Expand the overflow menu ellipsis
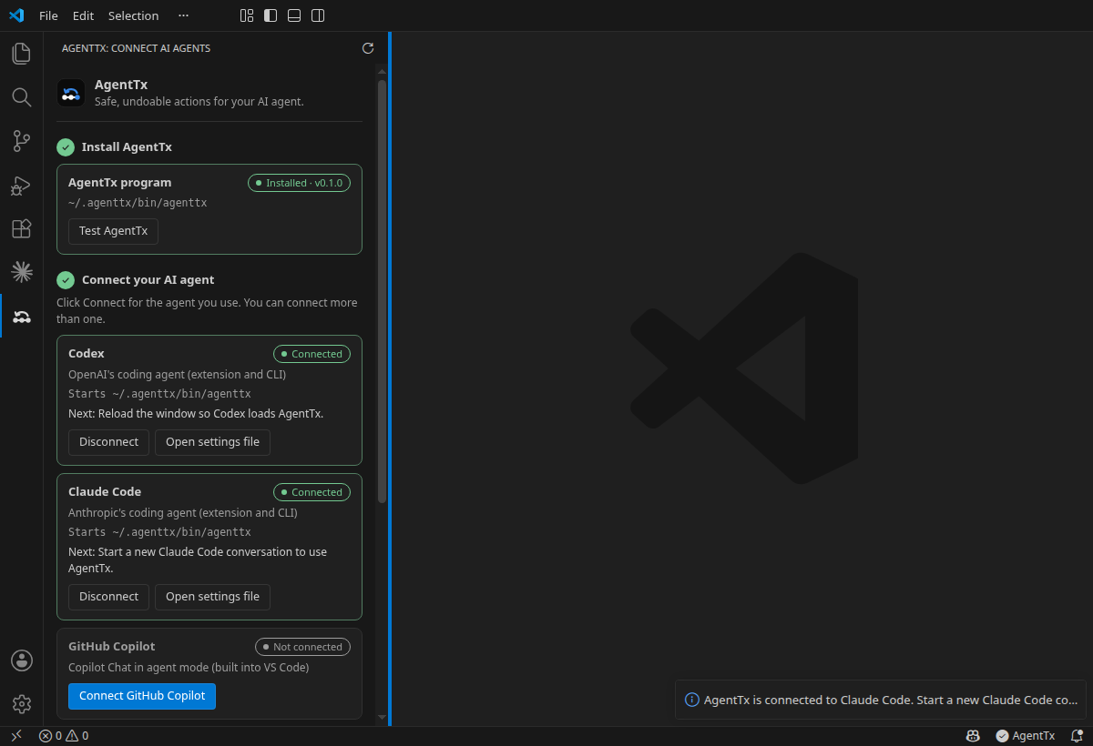 pos(184,15)
